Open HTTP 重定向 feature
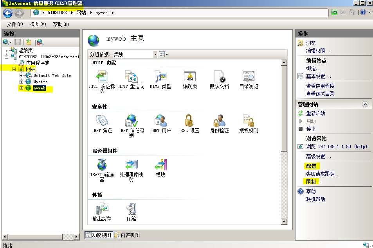Image resolution: width=373 pixels, height=248 pixels. [131, 80]
